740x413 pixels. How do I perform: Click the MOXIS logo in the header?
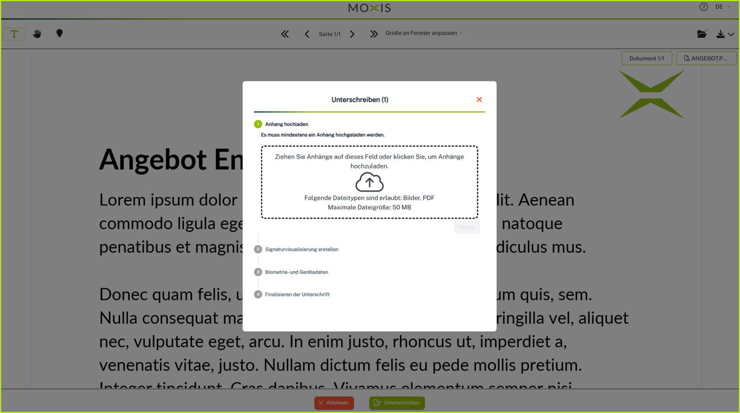tap(369, 7)
